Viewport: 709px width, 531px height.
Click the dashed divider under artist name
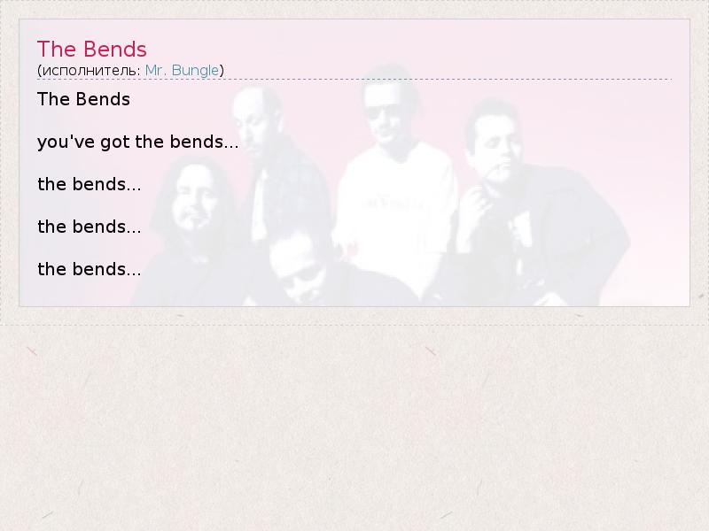[354, 80]
